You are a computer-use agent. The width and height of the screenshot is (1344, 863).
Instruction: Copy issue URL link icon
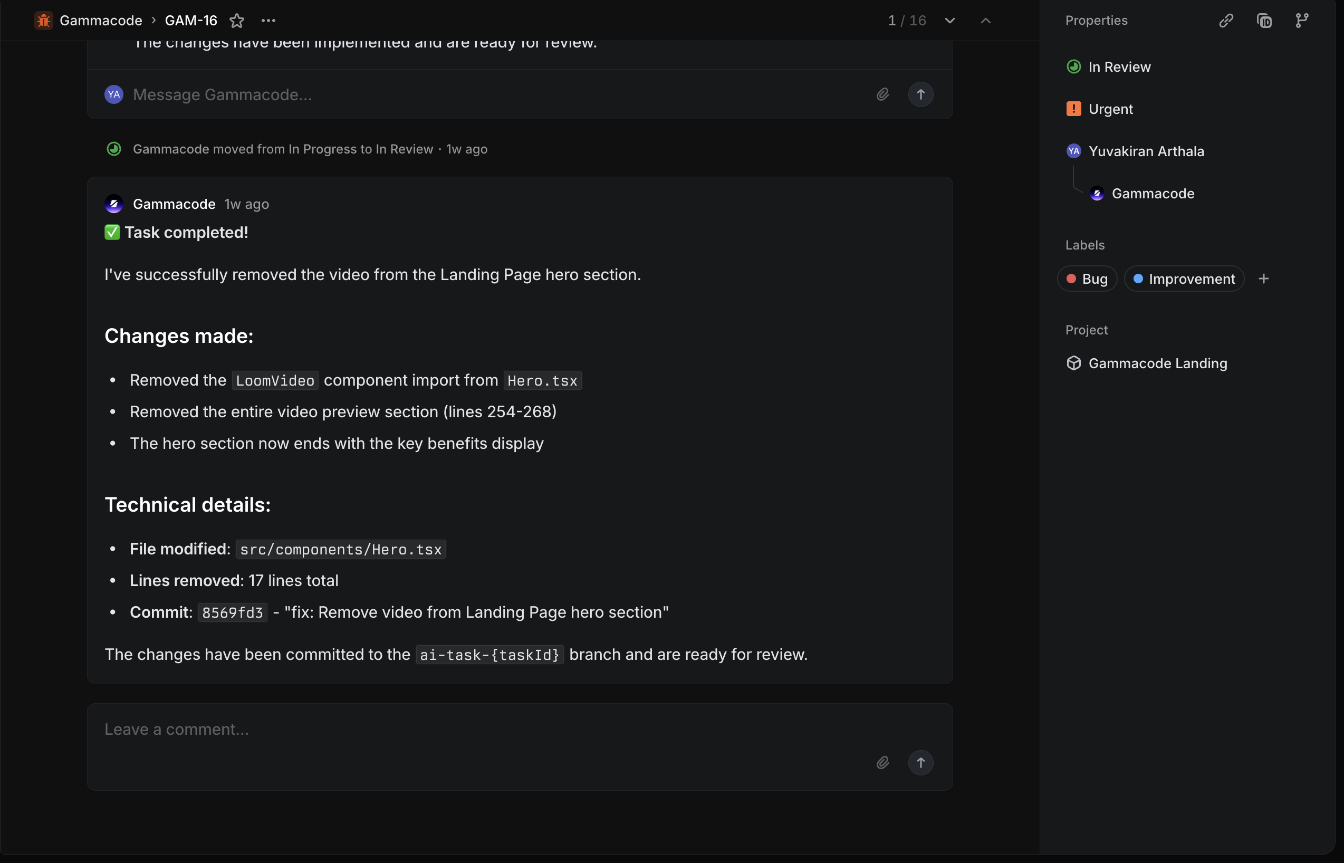(x=1226, y=21)
